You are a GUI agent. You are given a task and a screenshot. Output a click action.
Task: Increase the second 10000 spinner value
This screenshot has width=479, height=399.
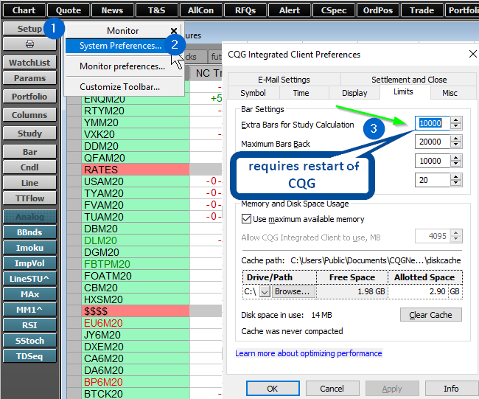tap(455, 157)
